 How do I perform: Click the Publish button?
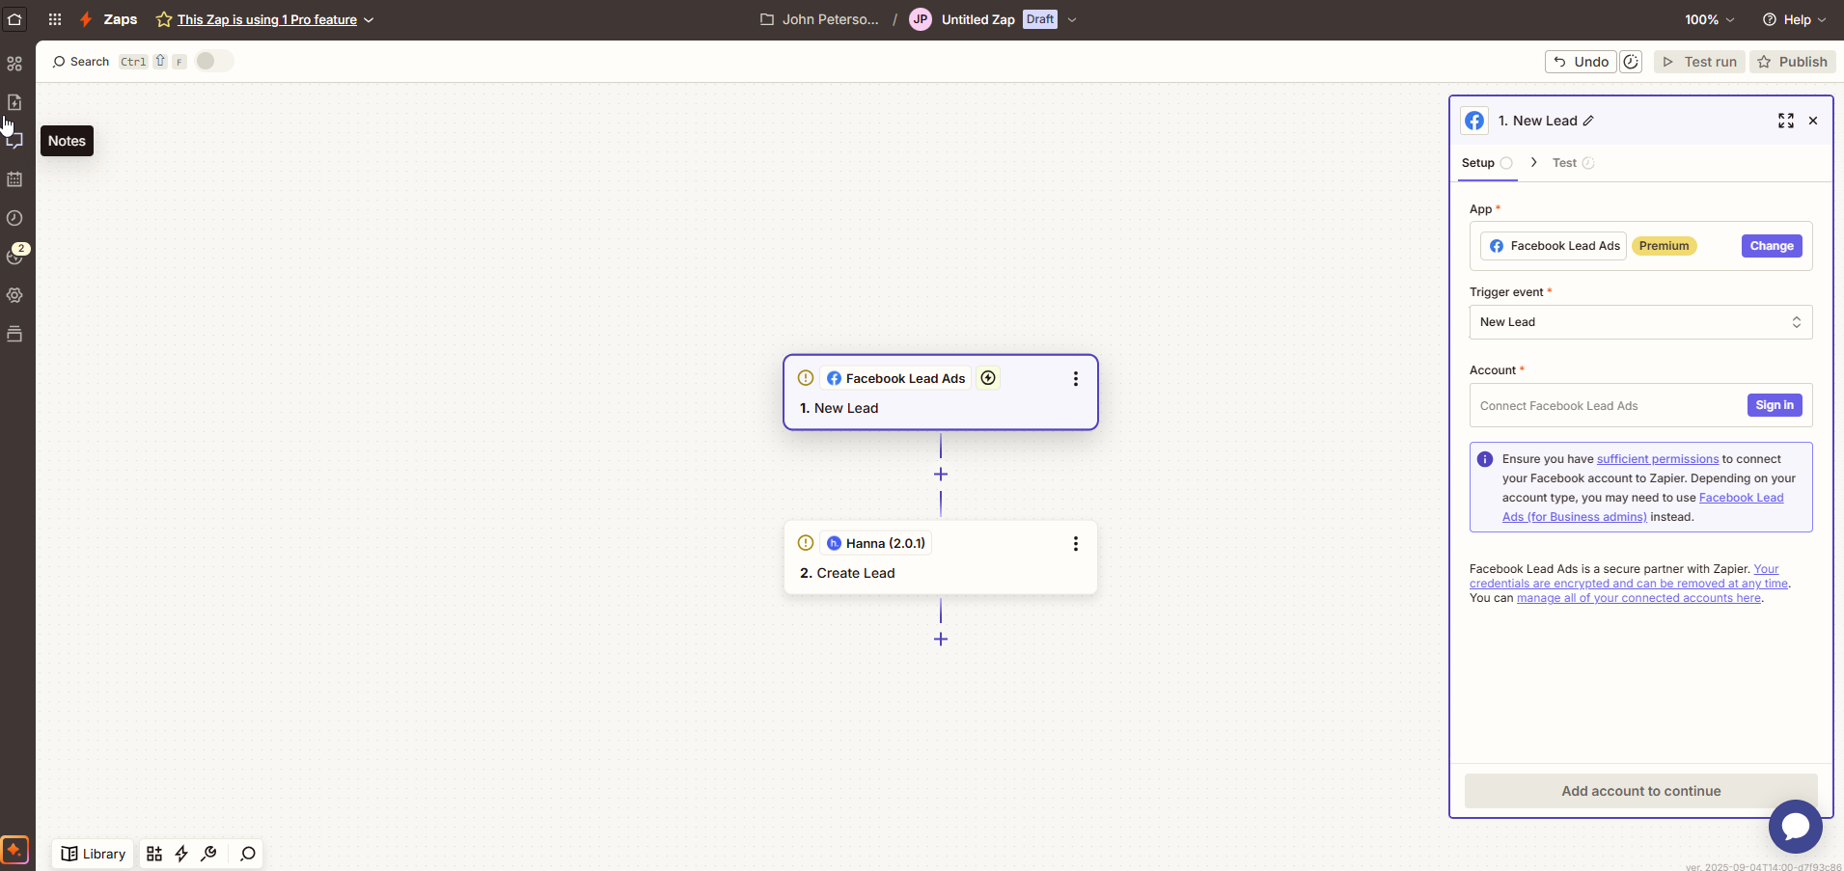(x=1792, y=62)
